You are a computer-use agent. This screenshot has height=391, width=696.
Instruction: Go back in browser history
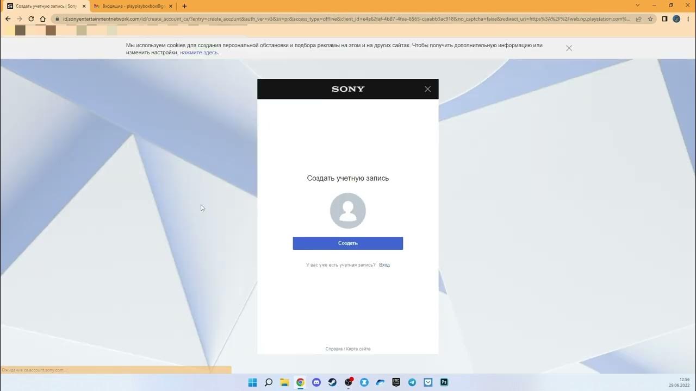[x=8, y=18]
